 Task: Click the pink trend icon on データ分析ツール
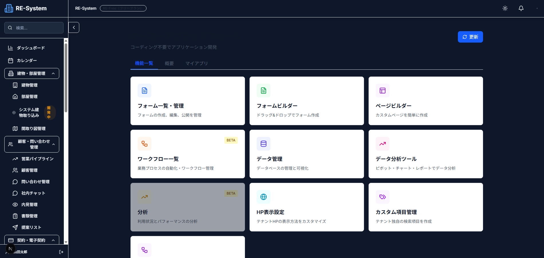click(x=383, y=144)
